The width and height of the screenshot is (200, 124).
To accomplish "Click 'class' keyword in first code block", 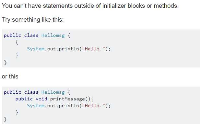I will coord(31,35).
